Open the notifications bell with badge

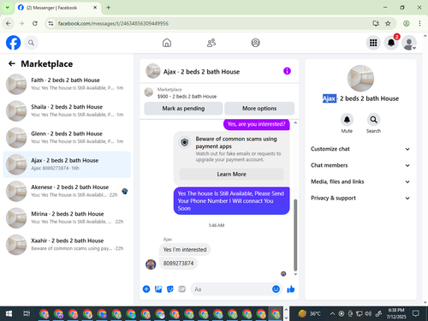(391, 43)
